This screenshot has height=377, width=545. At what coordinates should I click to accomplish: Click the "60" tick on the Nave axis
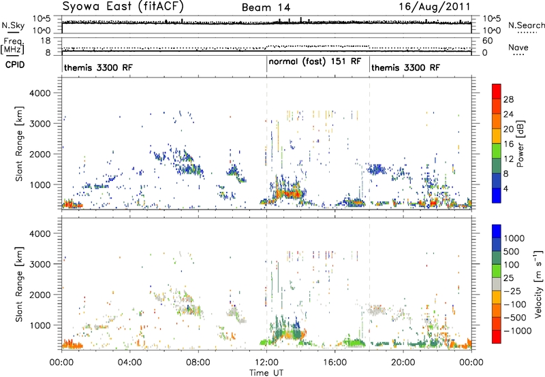coord(487,41)
